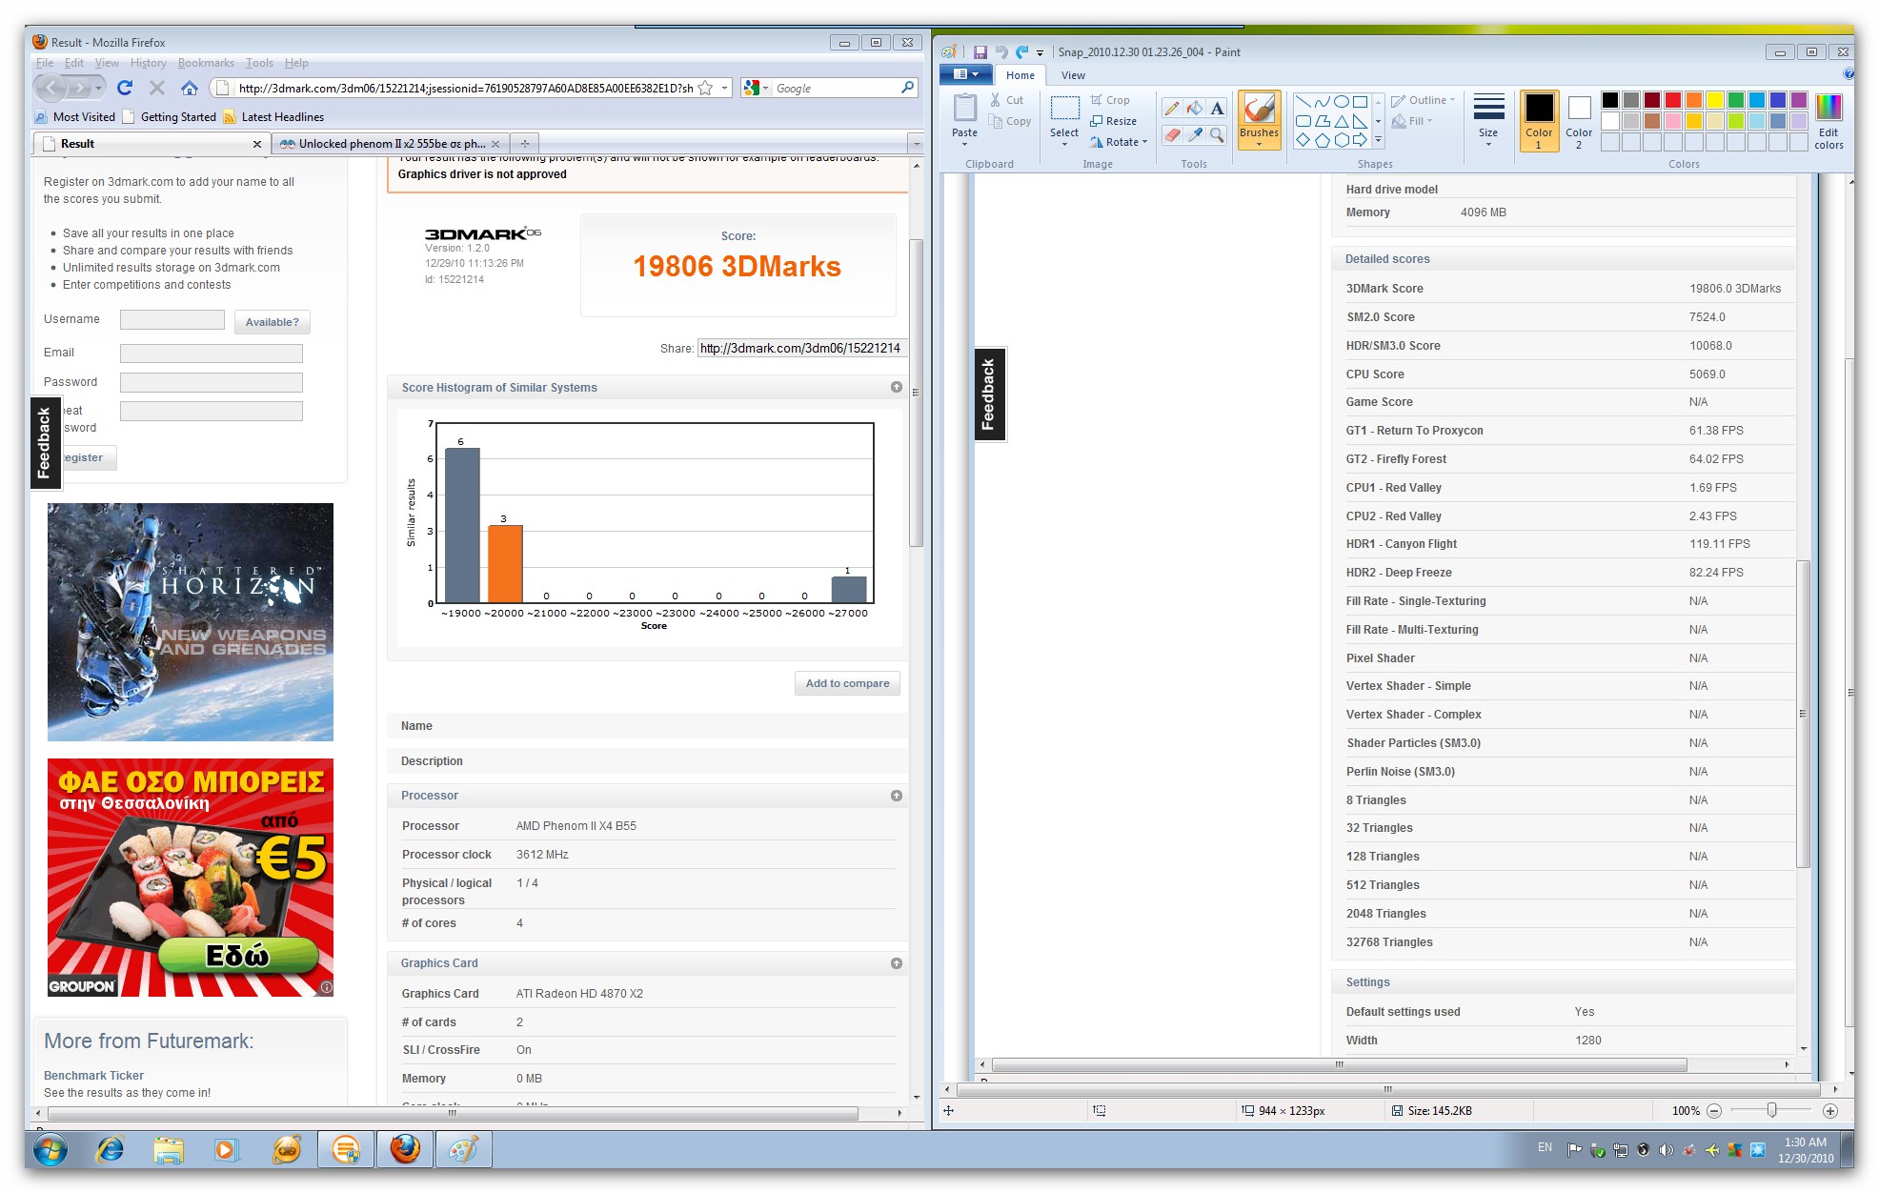The width and height of the screenshot is (1879, 1193).
Task: Open the Paste dropdown arrow
Action: tap(964, 145)
